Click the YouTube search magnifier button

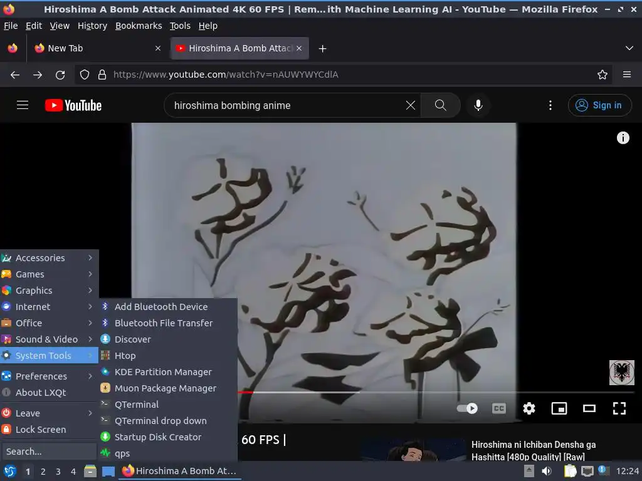441,105
